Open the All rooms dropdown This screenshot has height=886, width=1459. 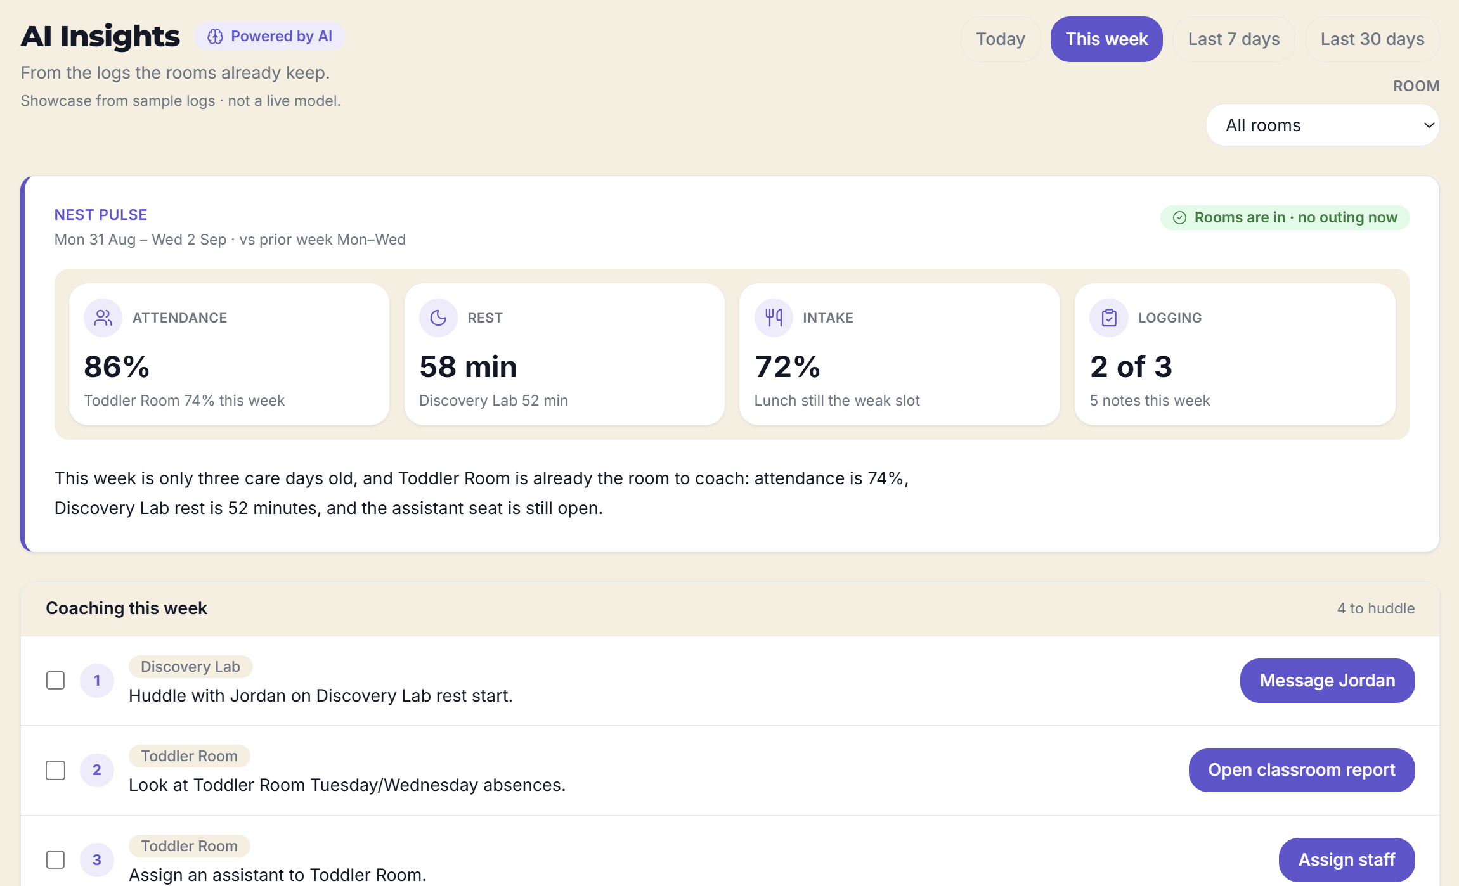point(1323,125)
